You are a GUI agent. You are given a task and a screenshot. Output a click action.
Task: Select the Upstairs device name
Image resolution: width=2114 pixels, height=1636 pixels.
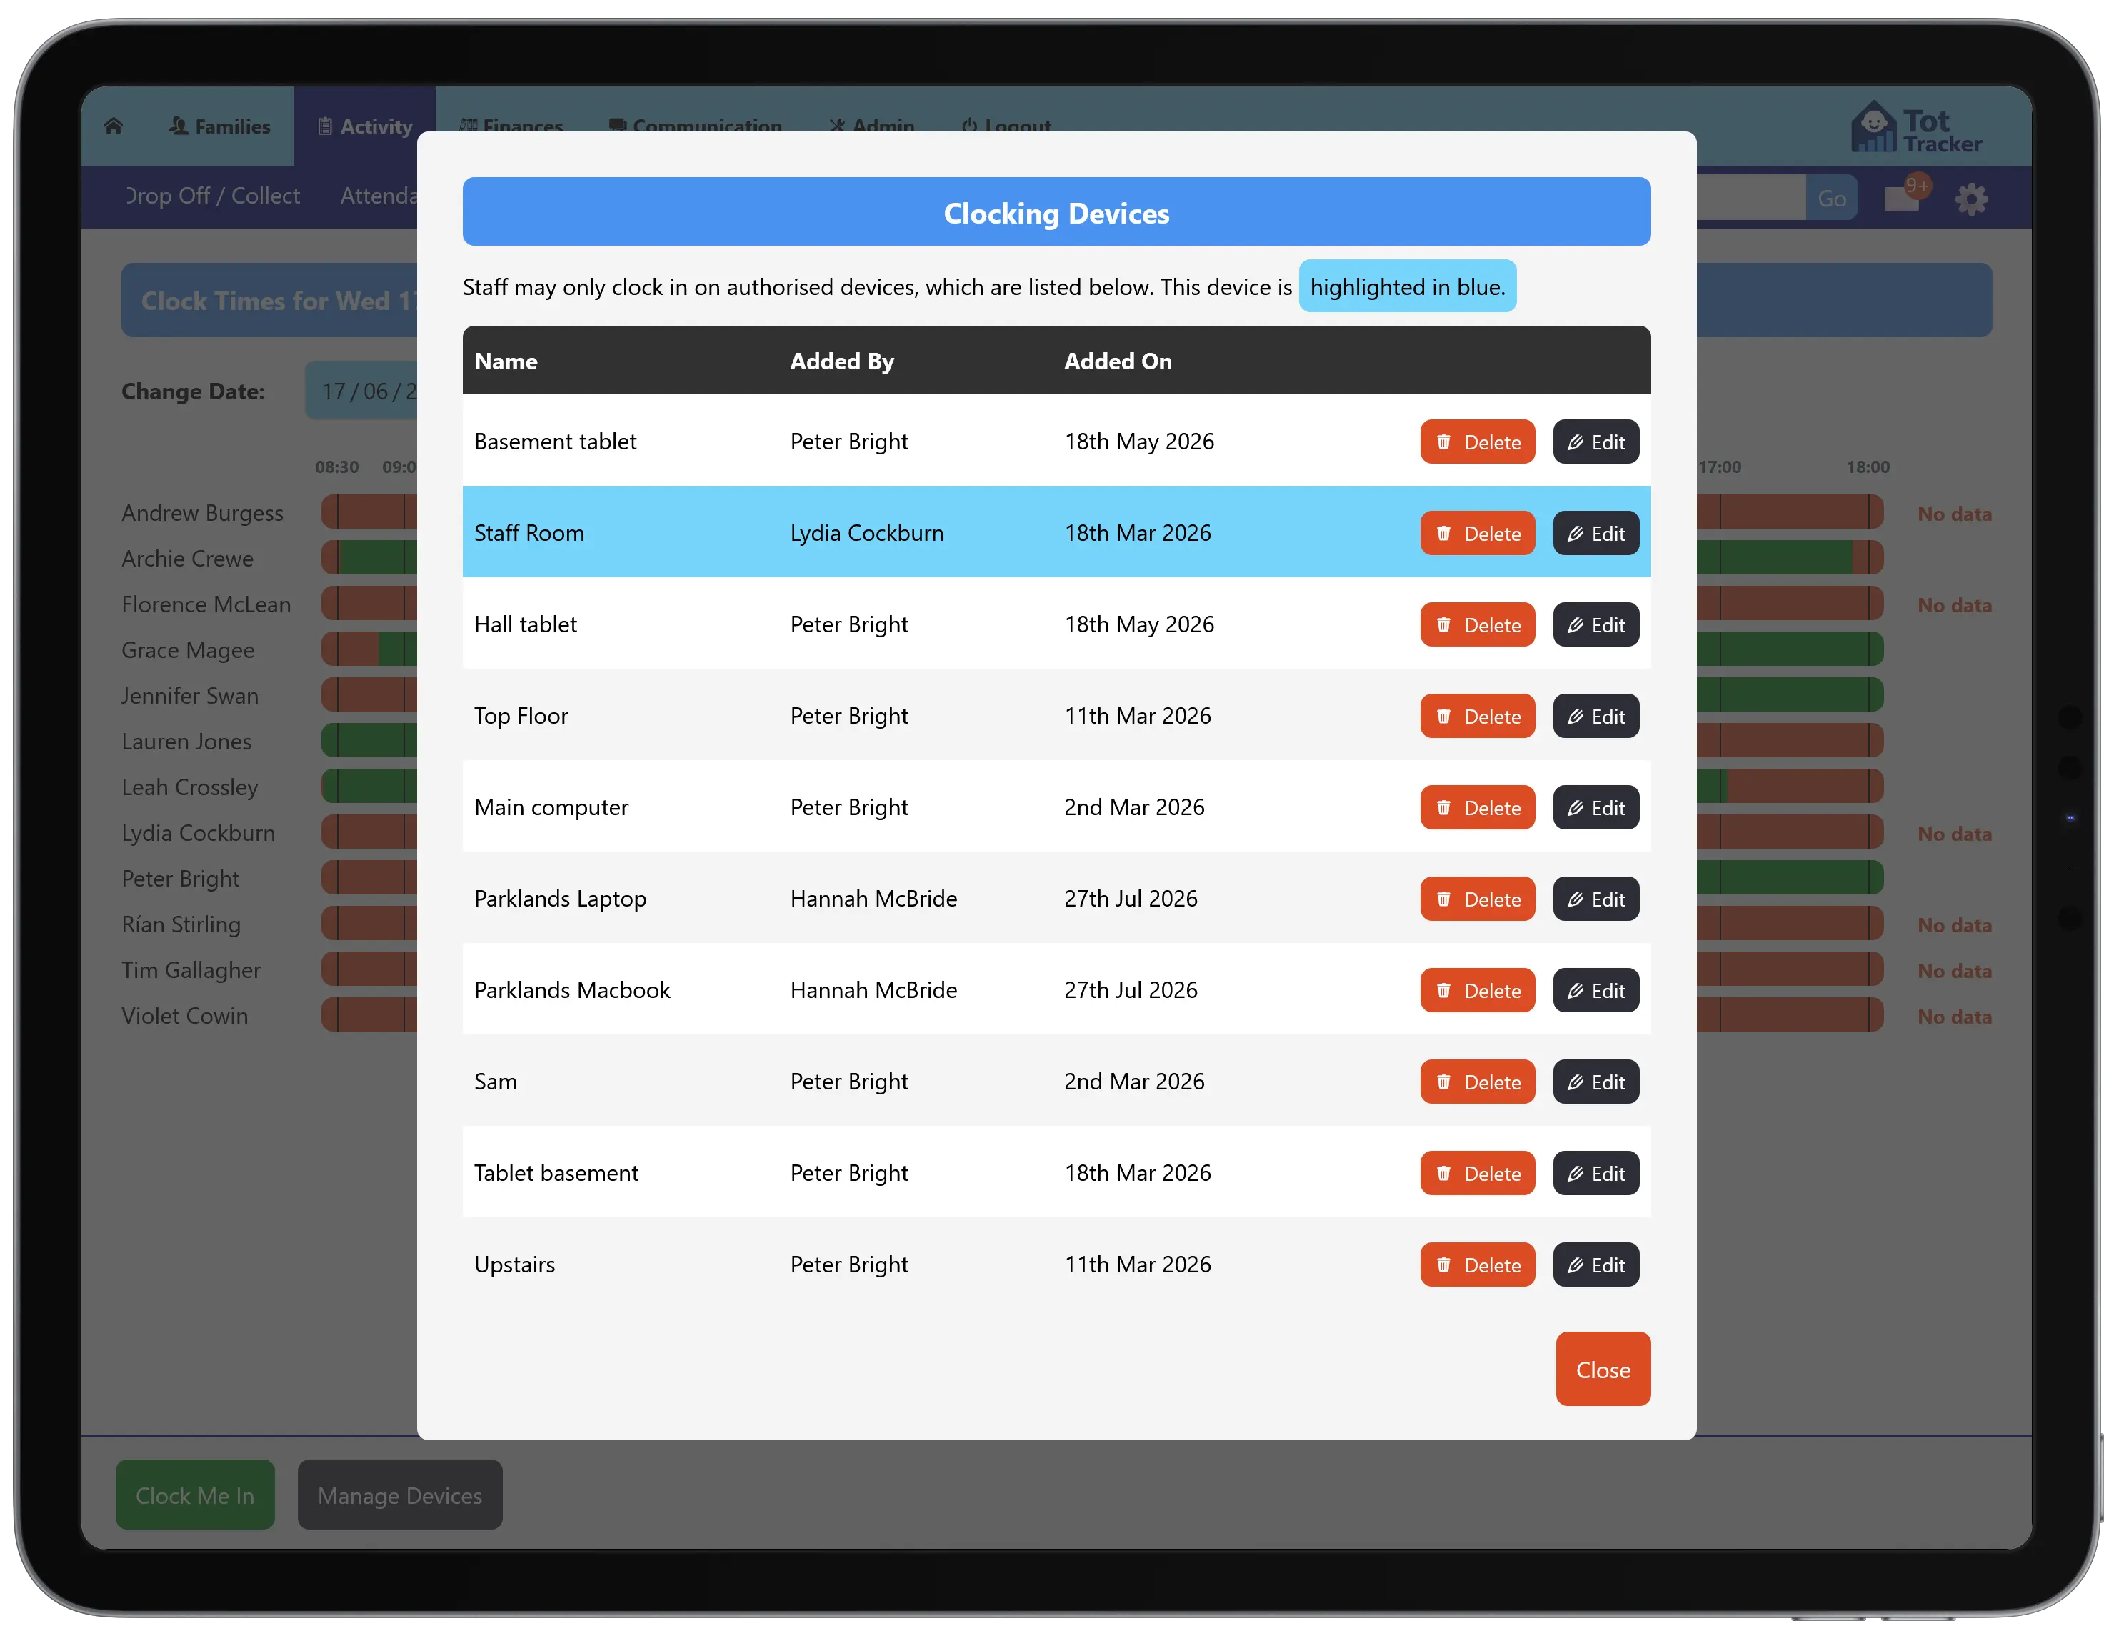514,1265
